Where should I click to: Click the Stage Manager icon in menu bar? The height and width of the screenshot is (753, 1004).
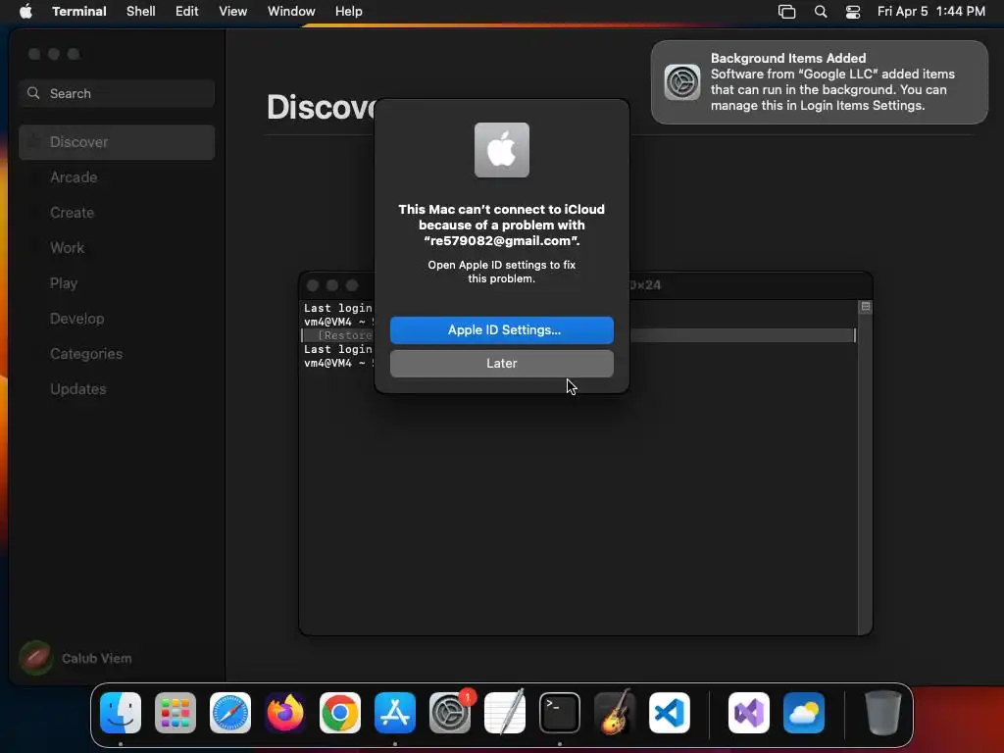point(787,12)
